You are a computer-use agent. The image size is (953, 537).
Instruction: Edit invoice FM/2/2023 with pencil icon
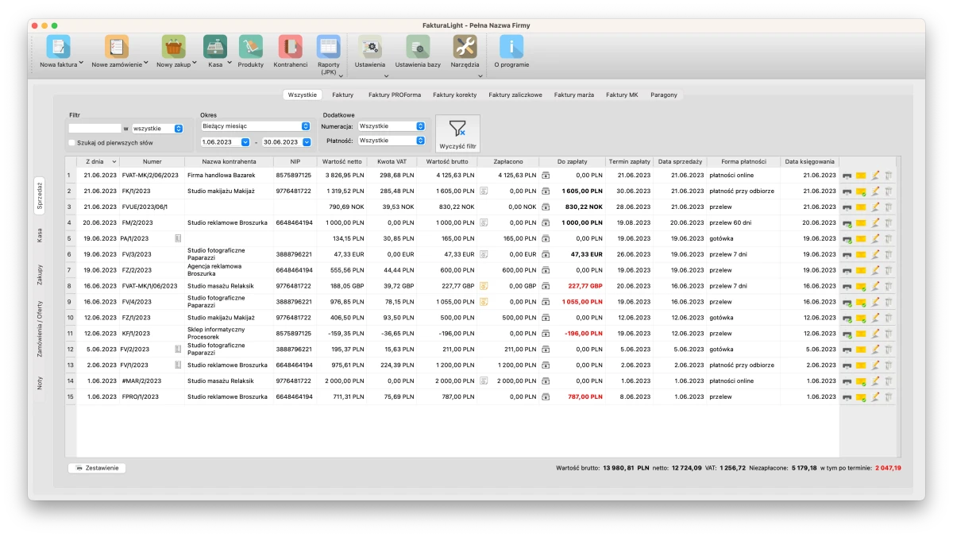point(875,223)
